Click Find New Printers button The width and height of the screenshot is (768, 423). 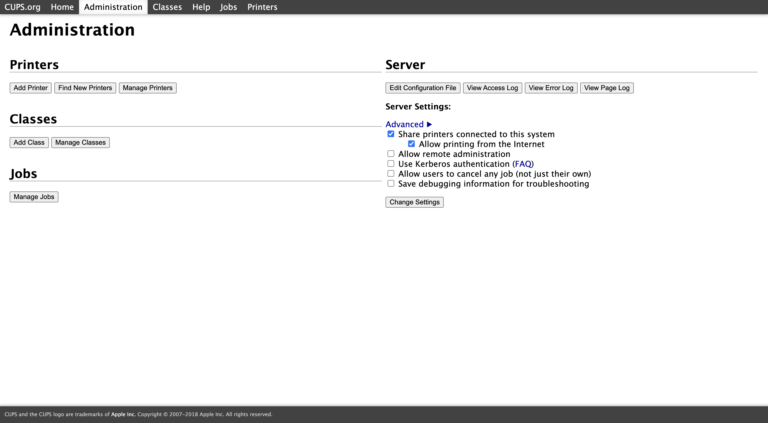(85, 88)
